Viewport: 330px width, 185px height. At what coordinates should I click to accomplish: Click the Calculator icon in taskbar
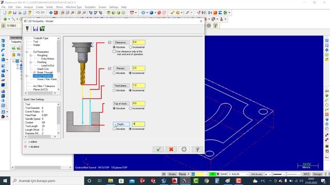pyautogui.click(x=217, y=180)
